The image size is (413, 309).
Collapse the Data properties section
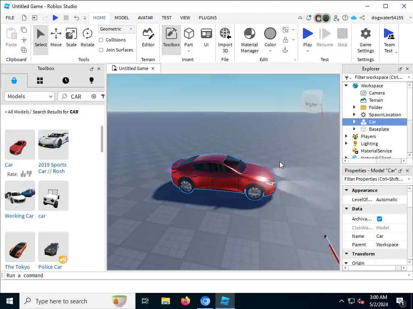pyautogui.click(x=346, y=209)
